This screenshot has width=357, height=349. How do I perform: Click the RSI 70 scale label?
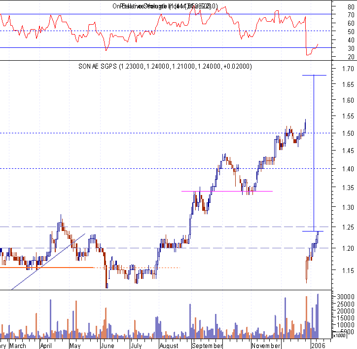(x=351, y=15)
